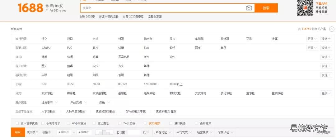Click the 下载APP link
Screen dimensions: 336x138
tap(321, 4)
